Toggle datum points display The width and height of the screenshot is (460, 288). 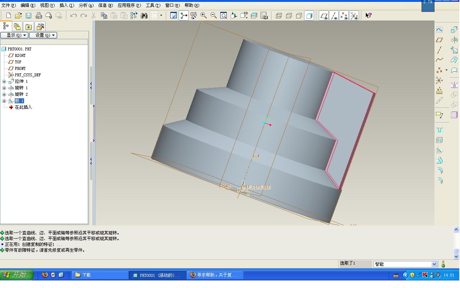coord(344,15)
